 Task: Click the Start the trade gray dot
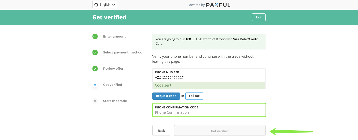[x=95, y=101]
